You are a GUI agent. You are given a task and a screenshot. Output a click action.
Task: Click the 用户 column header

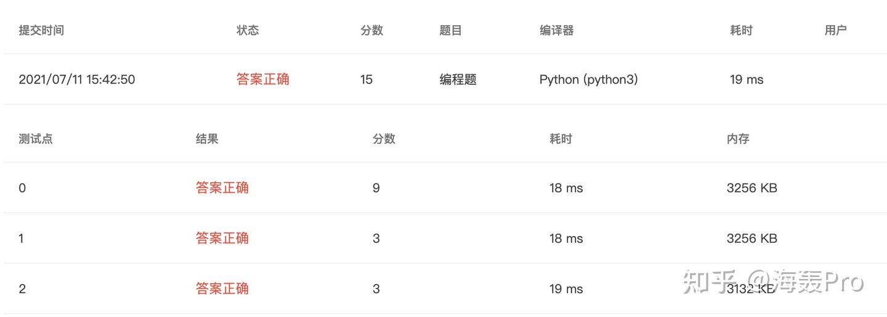835,30
